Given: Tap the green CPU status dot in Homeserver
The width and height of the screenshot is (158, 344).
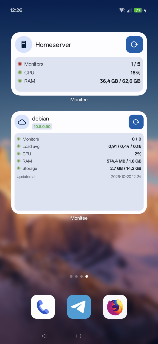Looking at the screenshot, I should coord(20,73).
